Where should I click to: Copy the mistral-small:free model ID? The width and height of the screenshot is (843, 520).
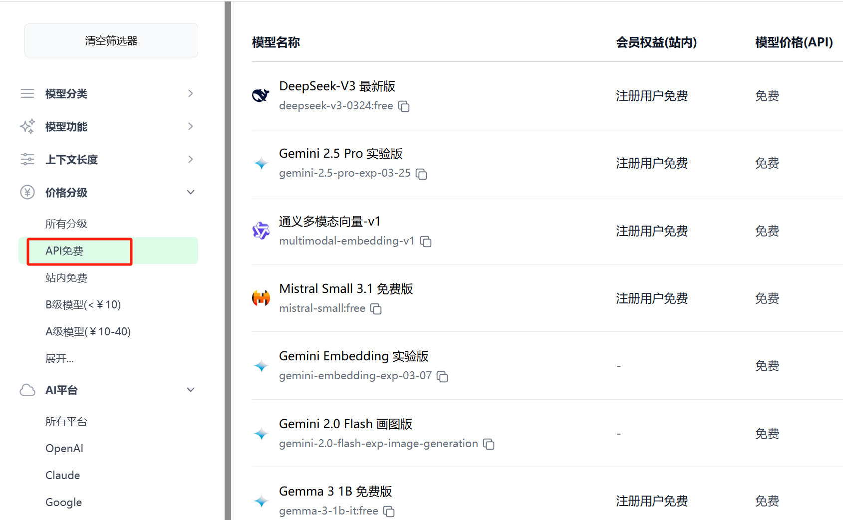[x=376, y=309]
